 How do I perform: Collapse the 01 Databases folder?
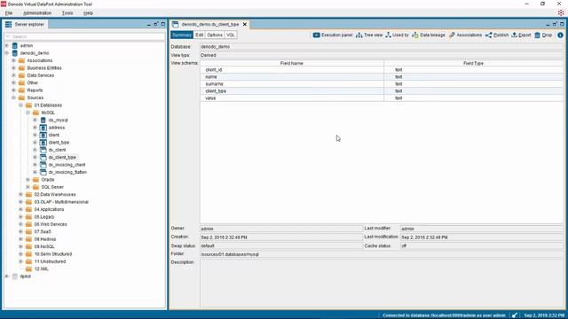coord(20,105)
